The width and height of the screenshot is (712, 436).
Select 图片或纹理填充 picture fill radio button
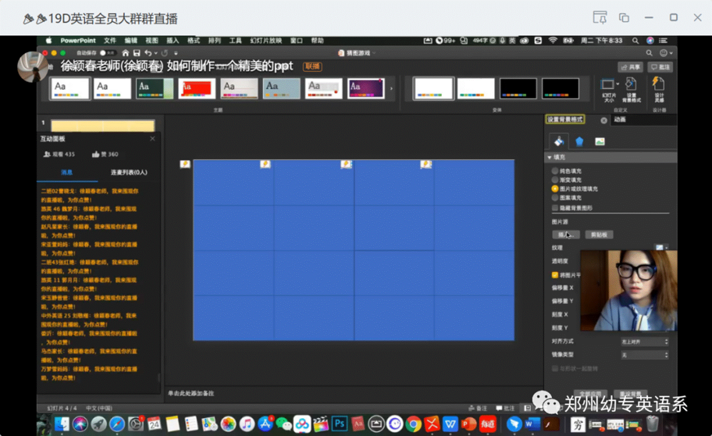click(555, 189)
